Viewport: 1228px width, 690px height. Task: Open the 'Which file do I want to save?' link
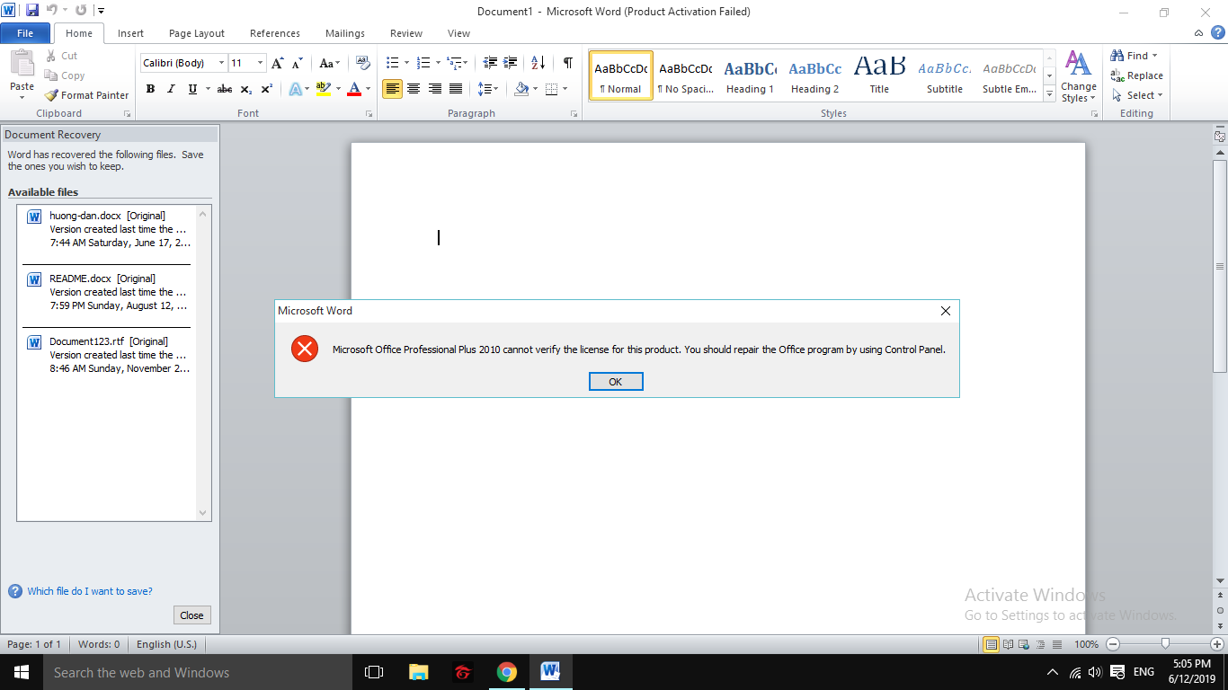click(x=90, y=591)
